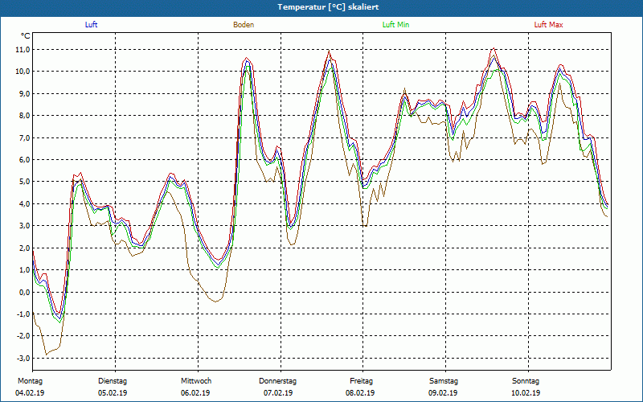Screen dimensions: 643x402
Task: Click the 'Dienstag' day label
Action: click(113, 381)
